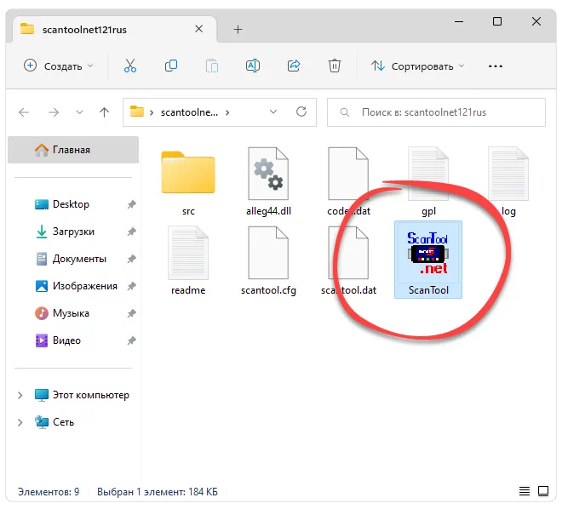
Task: Unpin Desktop using its pin icon
Action: 131,204
